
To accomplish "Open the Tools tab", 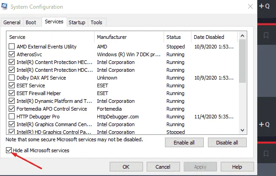I will [96, 22].
